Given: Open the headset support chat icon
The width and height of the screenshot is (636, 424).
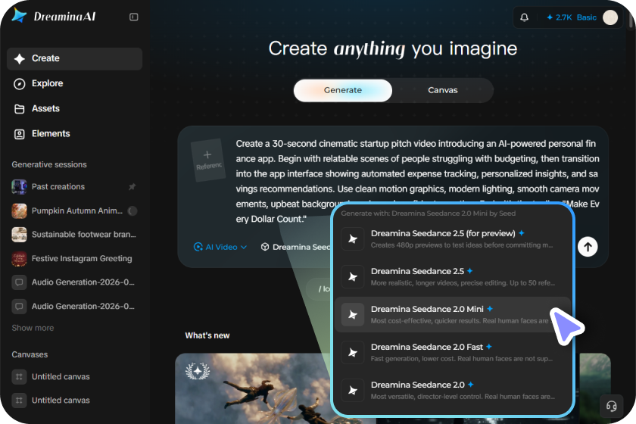Looking at the screenshot, I should (611, 406).
